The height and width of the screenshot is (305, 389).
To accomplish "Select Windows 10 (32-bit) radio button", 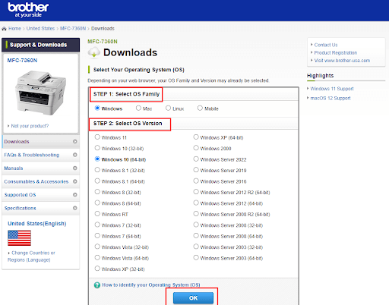I will [97, 148].
